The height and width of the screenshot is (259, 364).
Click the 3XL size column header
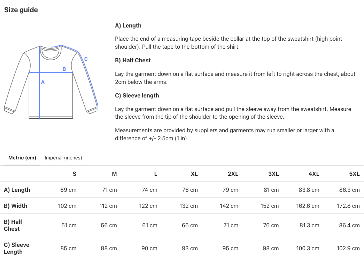(x=273, y=174)
